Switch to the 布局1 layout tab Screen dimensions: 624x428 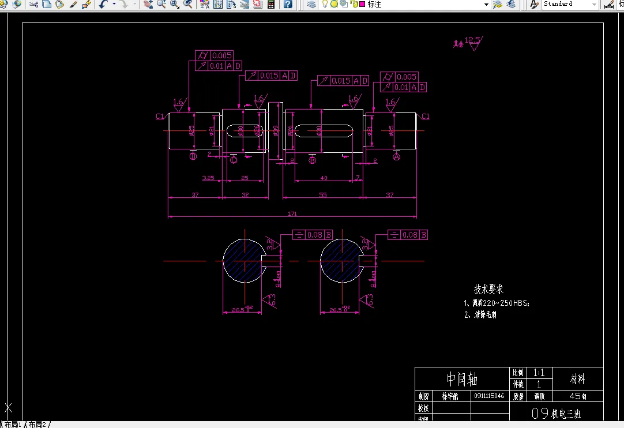[13, 425]
